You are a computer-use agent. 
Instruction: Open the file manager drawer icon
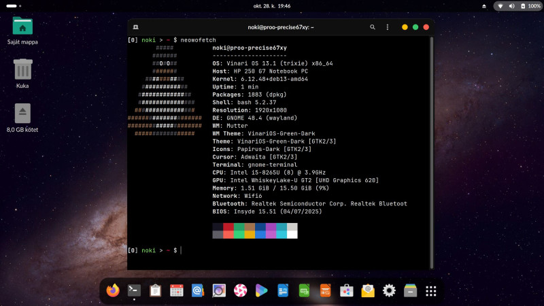click(410, 290)
